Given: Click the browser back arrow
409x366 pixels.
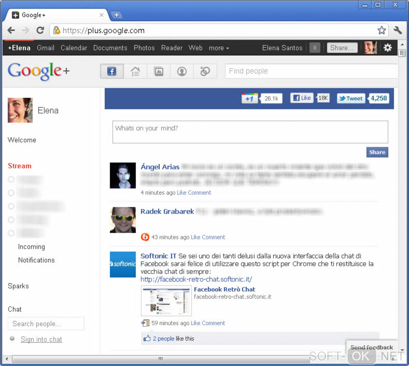Looking at the screenshot, I should (11, 30).
